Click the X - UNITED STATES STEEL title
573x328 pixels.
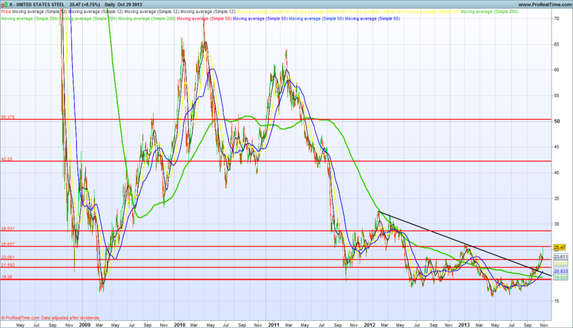point(36,5)
